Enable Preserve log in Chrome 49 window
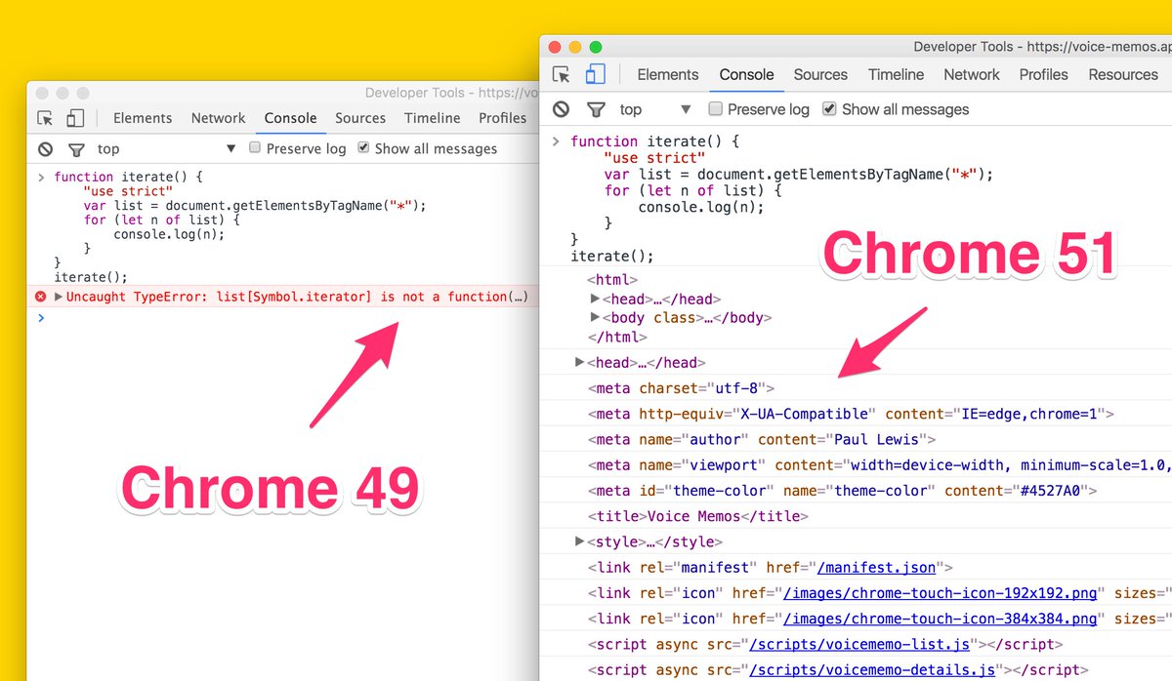1172x681 pixels. pyautogui.click(x=255, y=147)
